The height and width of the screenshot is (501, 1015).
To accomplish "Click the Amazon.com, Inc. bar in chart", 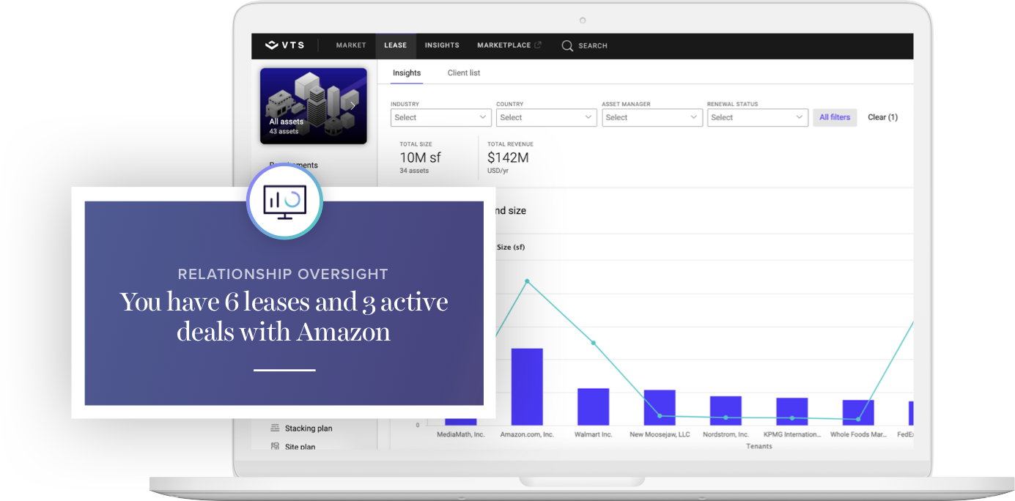I will 527,387.
